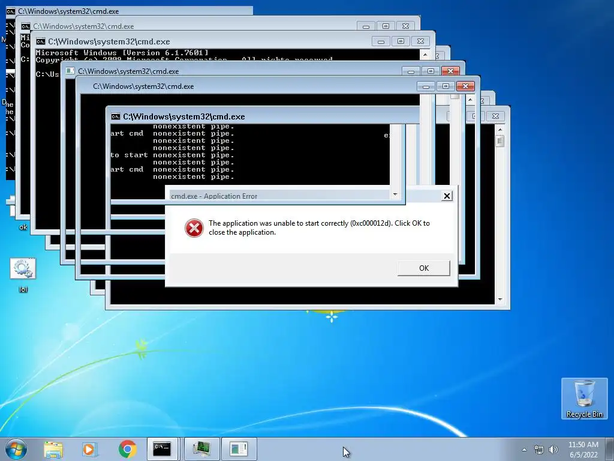
Task: Minimize the cmd window whose title has no icon
Action: (x=426, y=86)
